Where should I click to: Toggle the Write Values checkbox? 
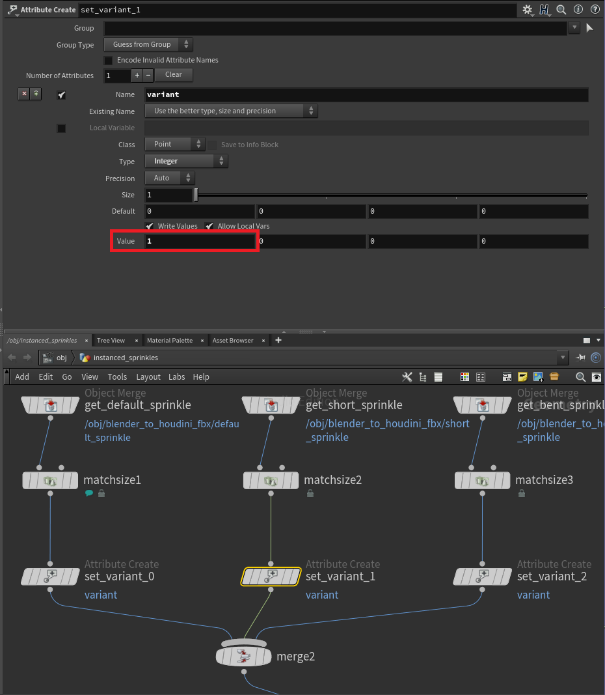click(x=150, y=226)
